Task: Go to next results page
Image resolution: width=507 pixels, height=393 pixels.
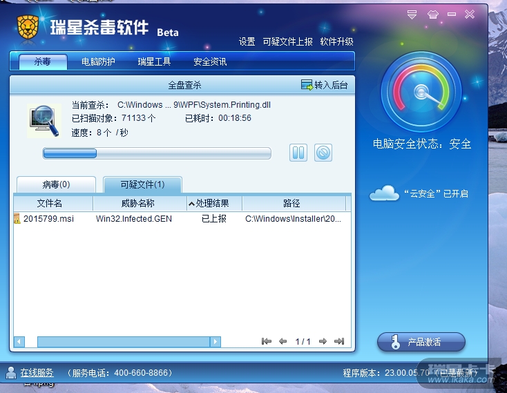Action: click(x=323, y=341)
